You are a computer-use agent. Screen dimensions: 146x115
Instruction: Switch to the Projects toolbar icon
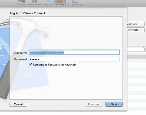click(x=48, y=1)
